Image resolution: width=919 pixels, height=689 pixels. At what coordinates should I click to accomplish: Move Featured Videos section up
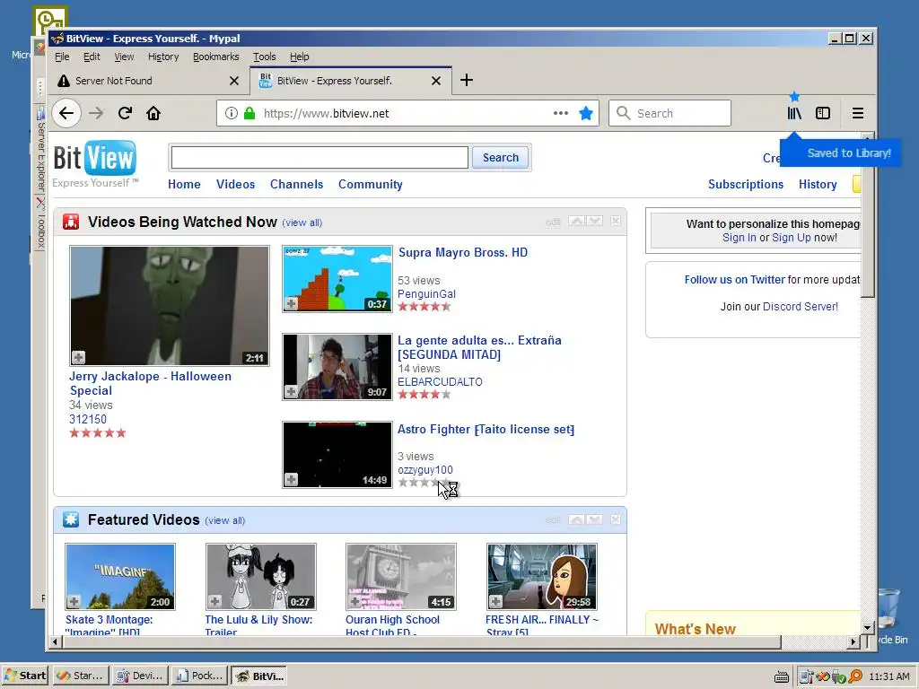point(577,519)
